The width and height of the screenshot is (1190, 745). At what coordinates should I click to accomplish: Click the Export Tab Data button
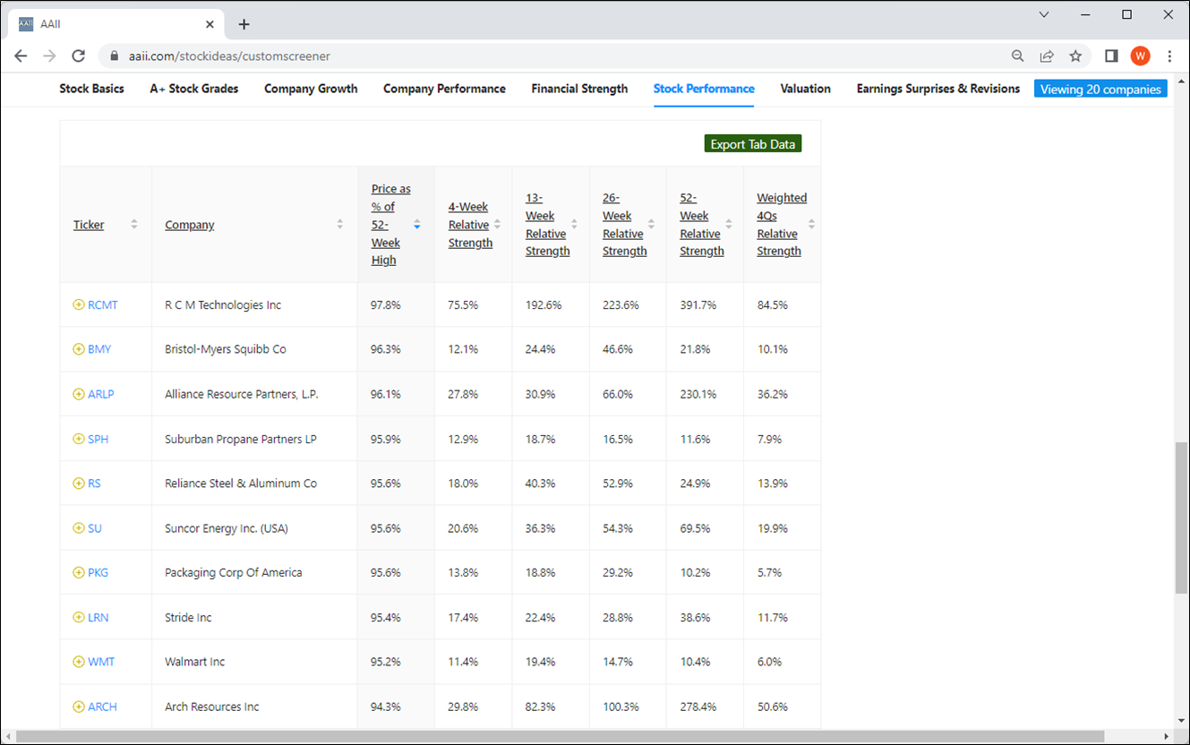(753, 144)
